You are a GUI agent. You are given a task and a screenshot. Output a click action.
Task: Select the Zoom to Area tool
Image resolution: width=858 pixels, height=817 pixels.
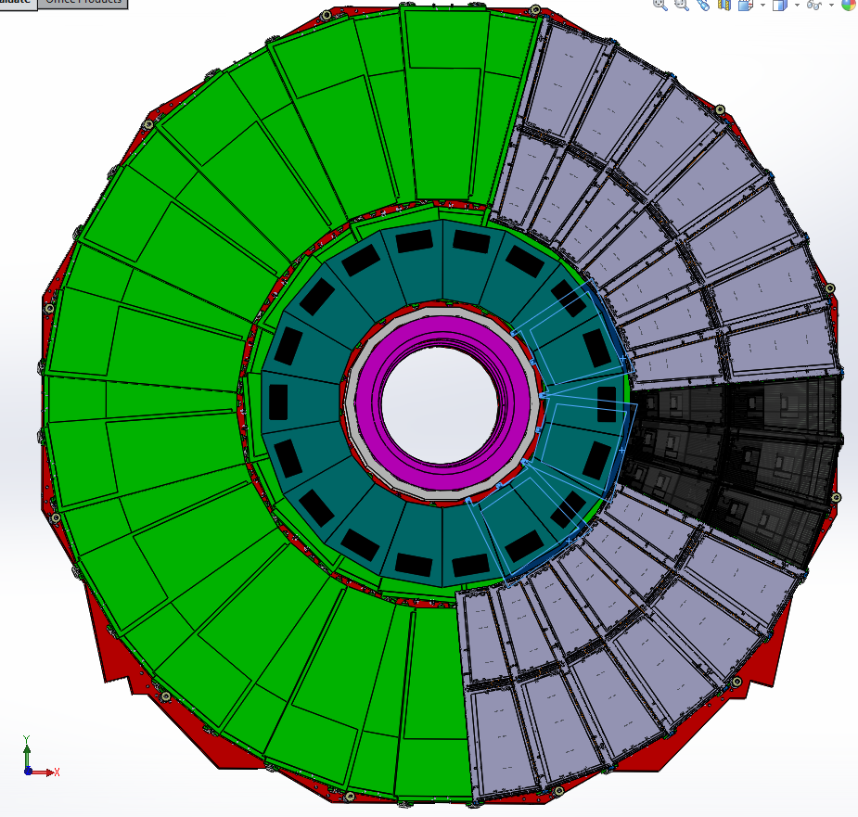tap(682, 4)
